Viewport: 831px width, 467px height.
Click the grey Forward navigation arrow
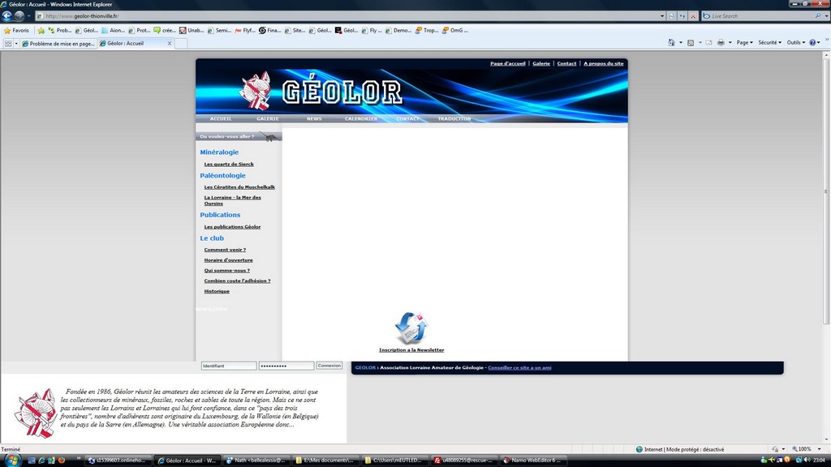(19, 16)
